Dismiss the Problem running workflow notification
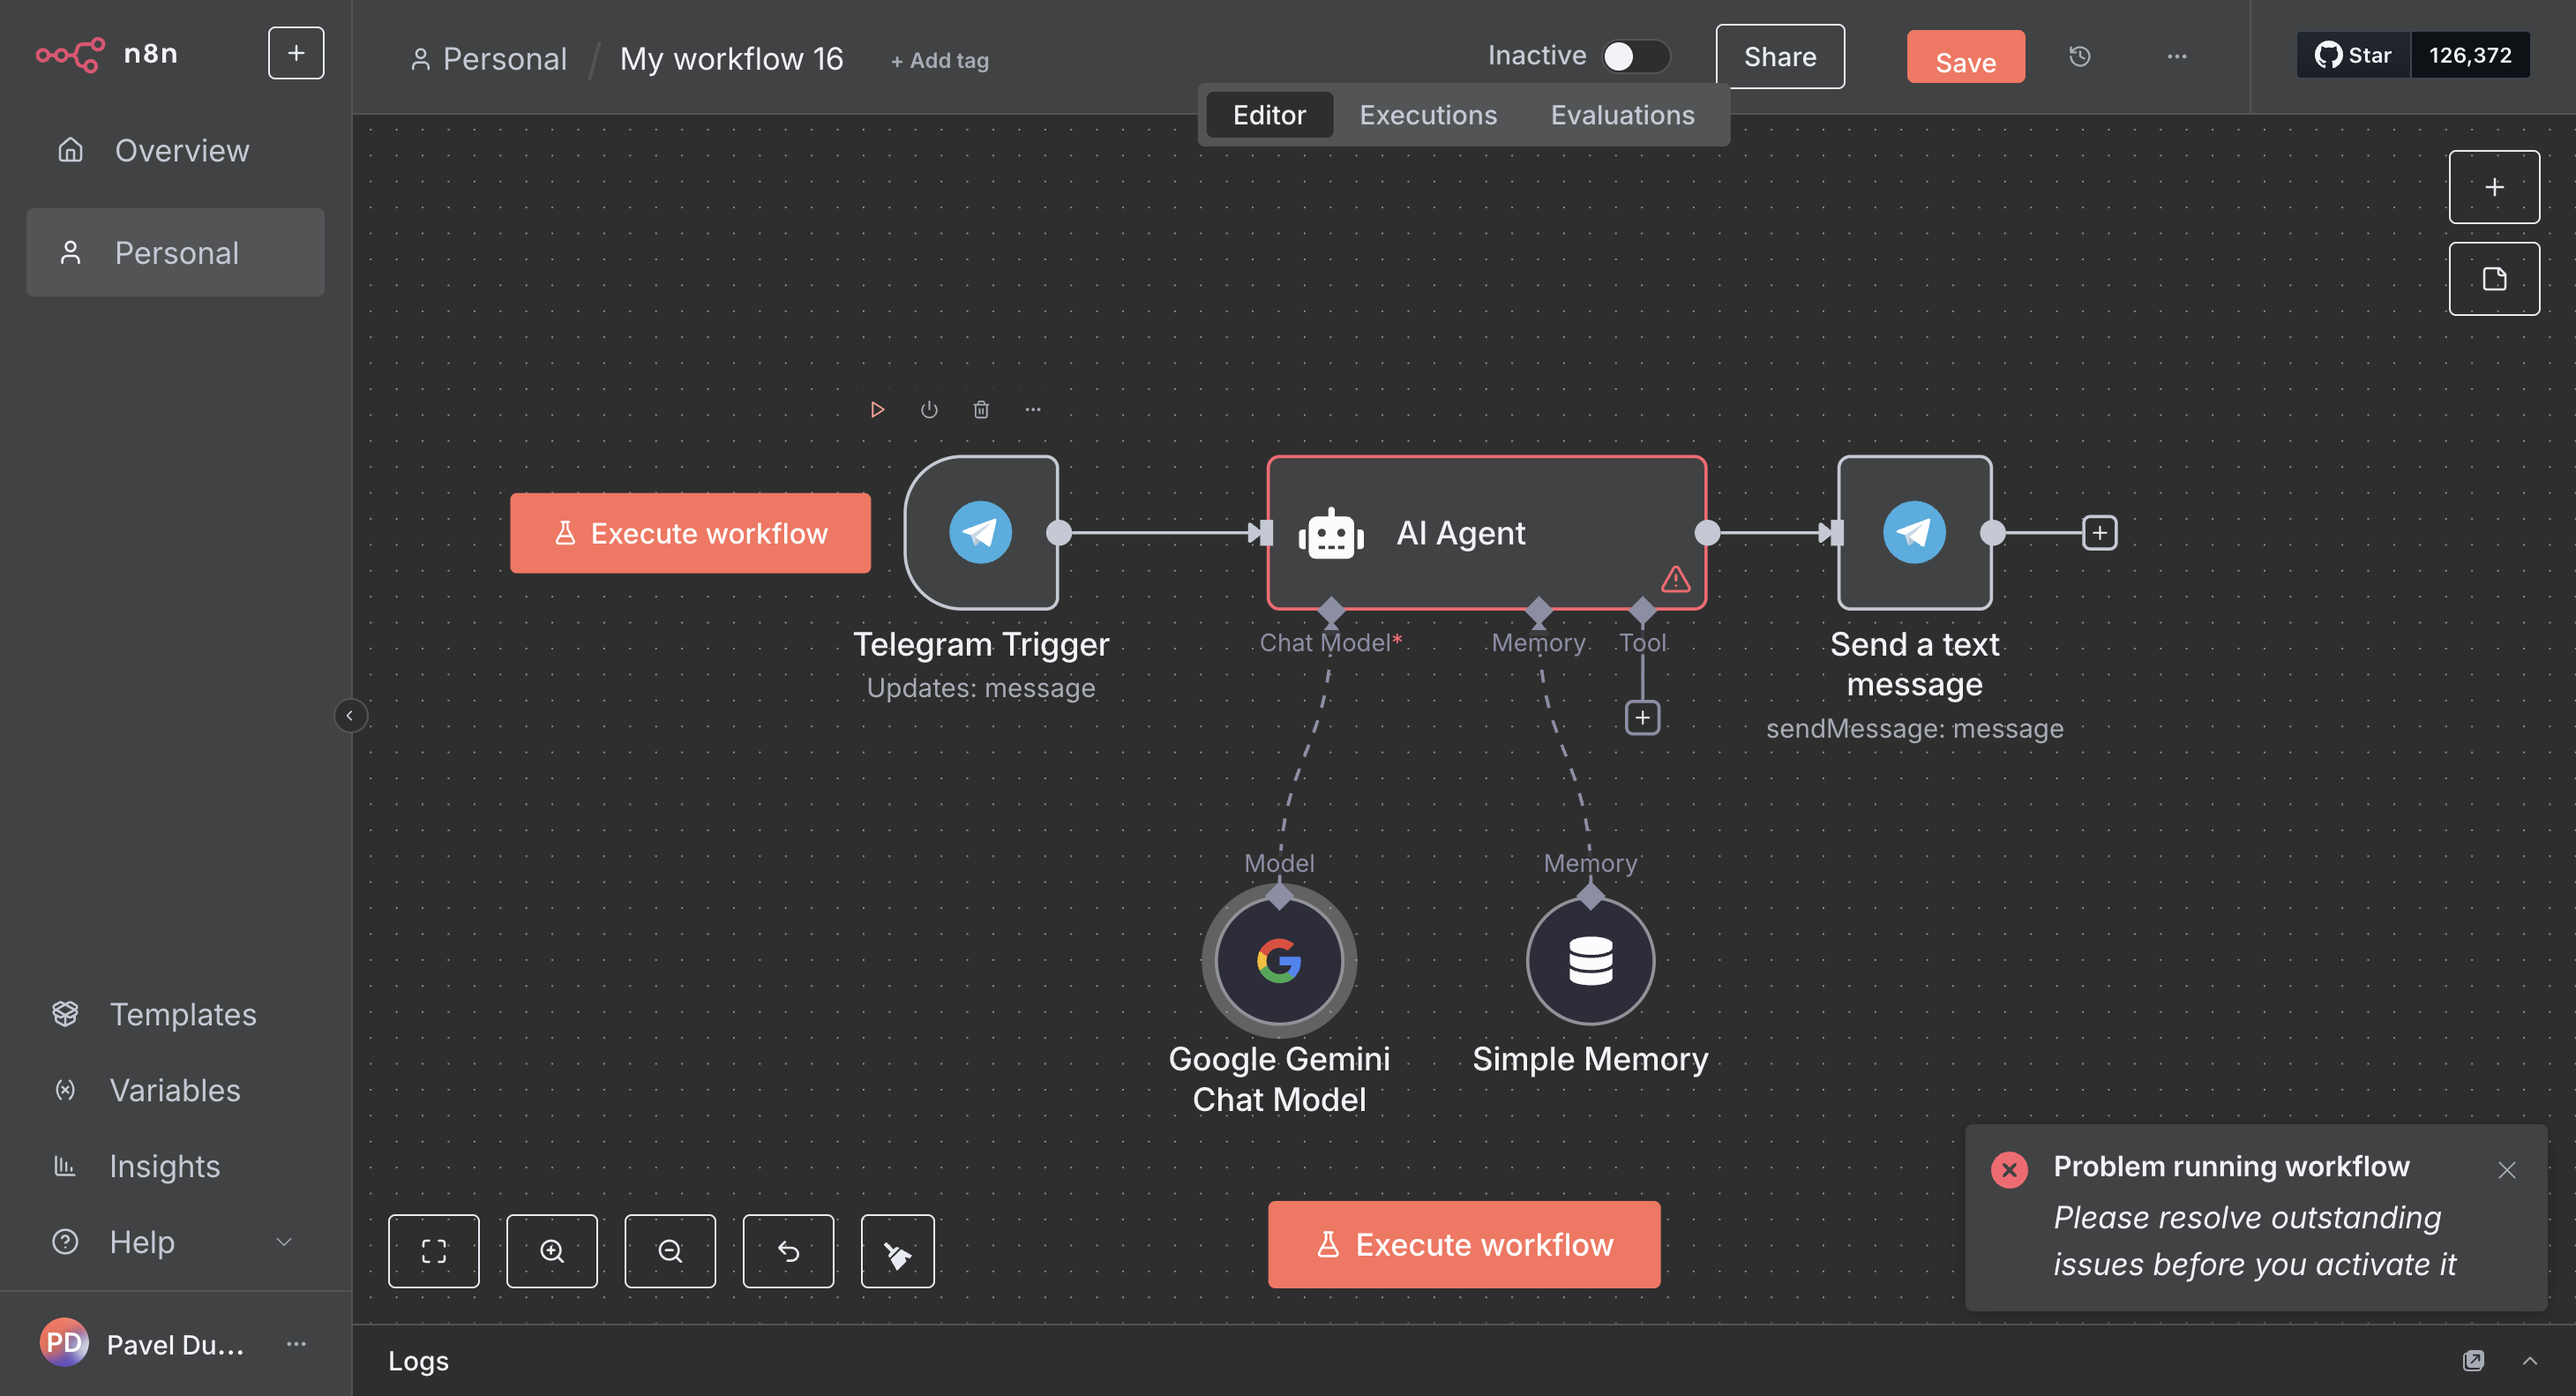This screenshot has width=2576, height=1396. 2505,1169
